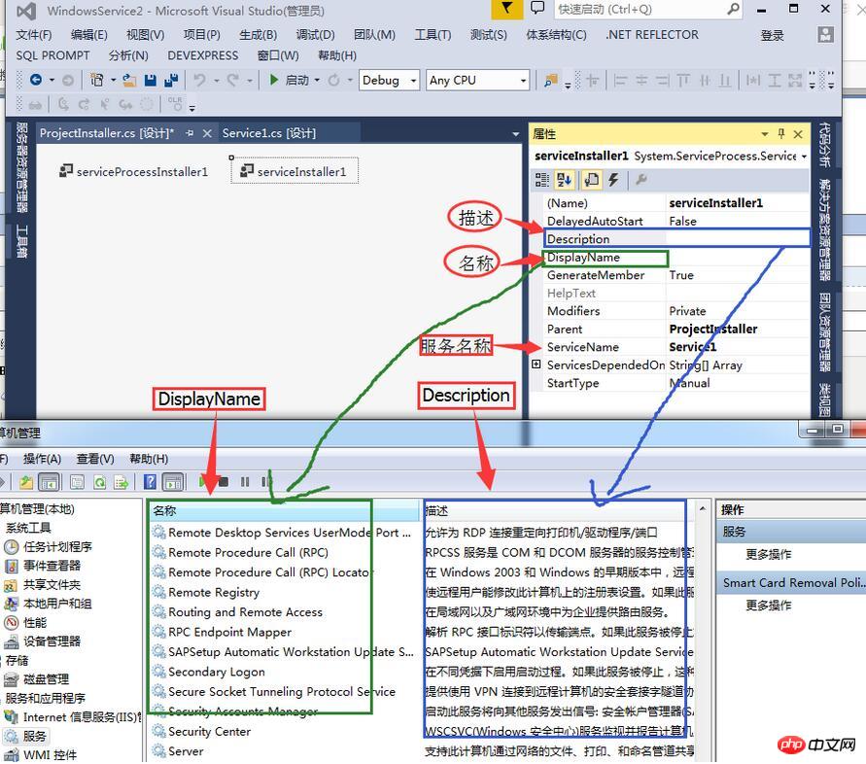Sort properties alphabetically
Screen dimensions: 866x764
tap(565, 180)
